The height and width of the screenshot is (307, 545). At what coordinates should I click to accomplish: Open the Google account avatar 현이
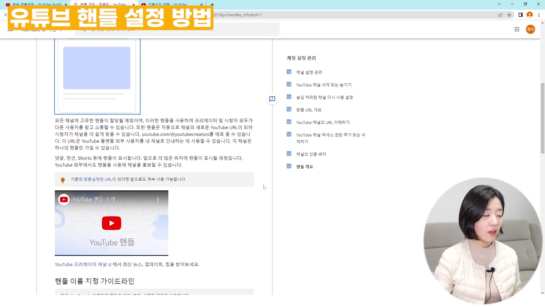click(530, 29)
